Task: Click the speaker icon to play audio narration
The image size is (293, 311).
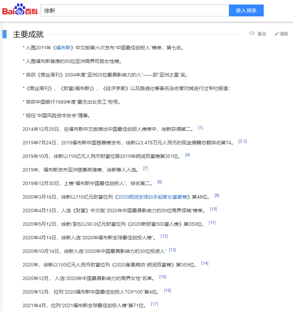Action: [x=252, y=33]
